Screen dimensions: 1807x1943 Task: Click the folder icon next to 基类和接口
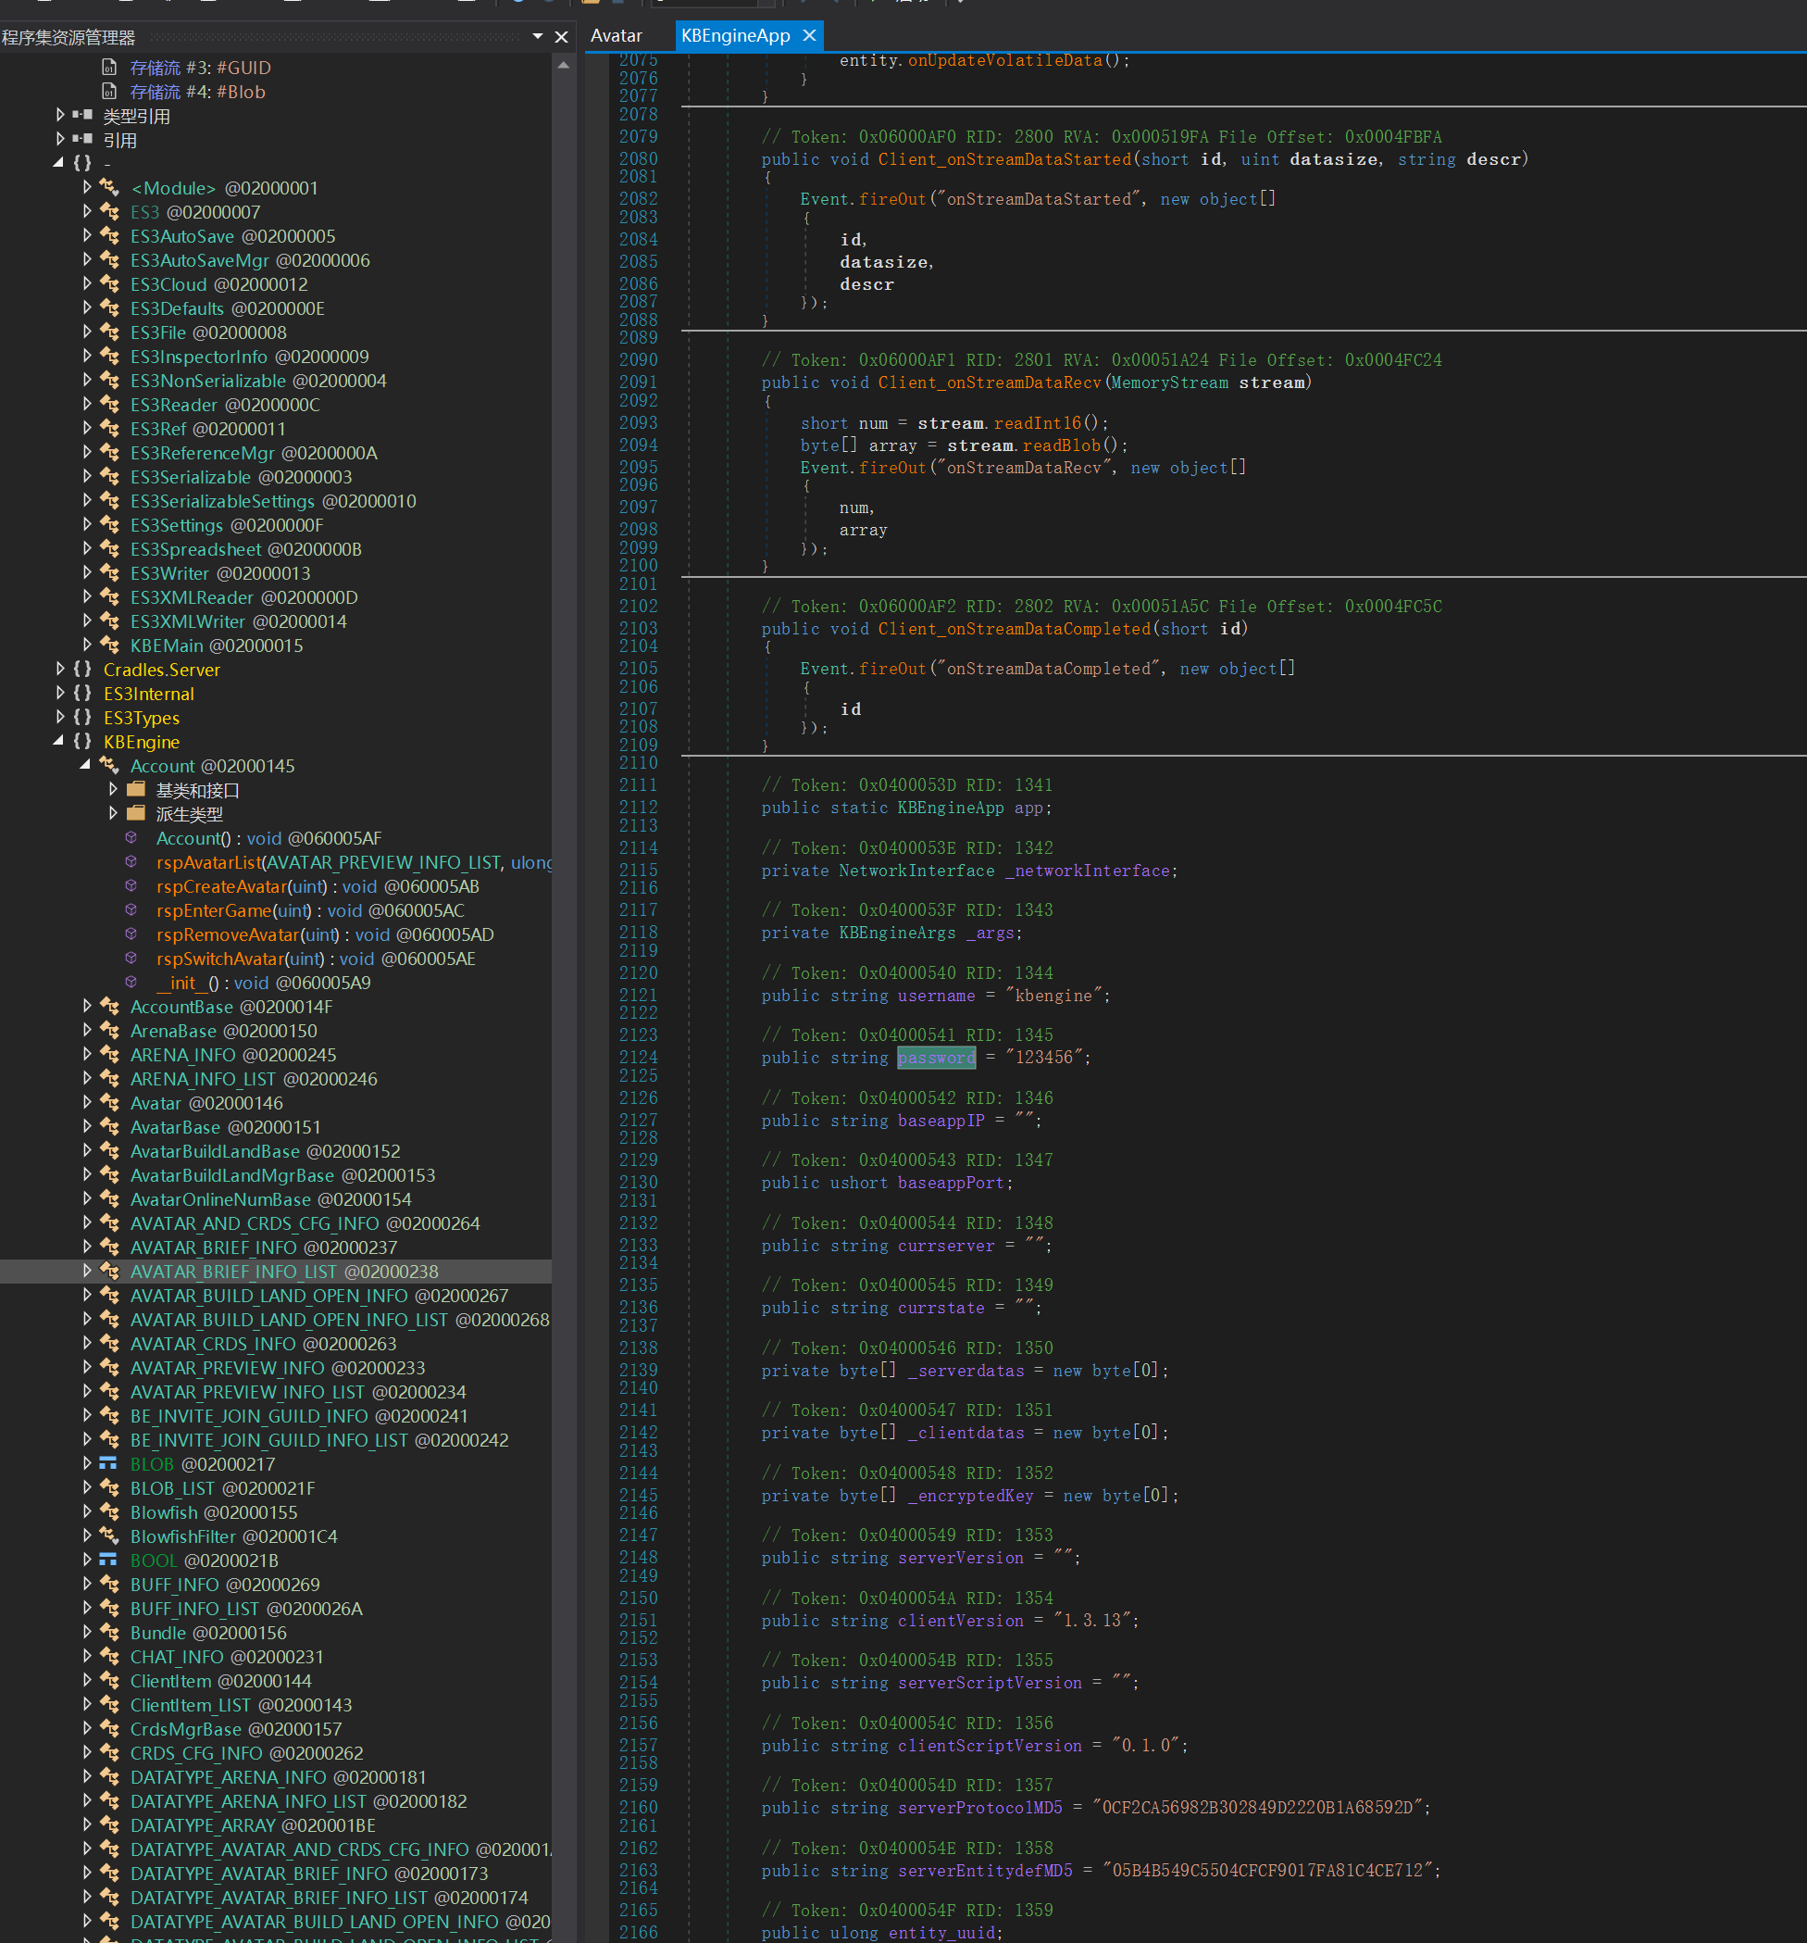pyautogui.click(x=137, y=790)
